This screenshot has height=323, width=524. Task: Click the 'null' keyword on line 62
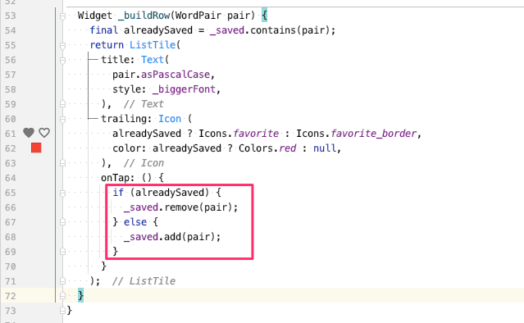coord(325,148)
